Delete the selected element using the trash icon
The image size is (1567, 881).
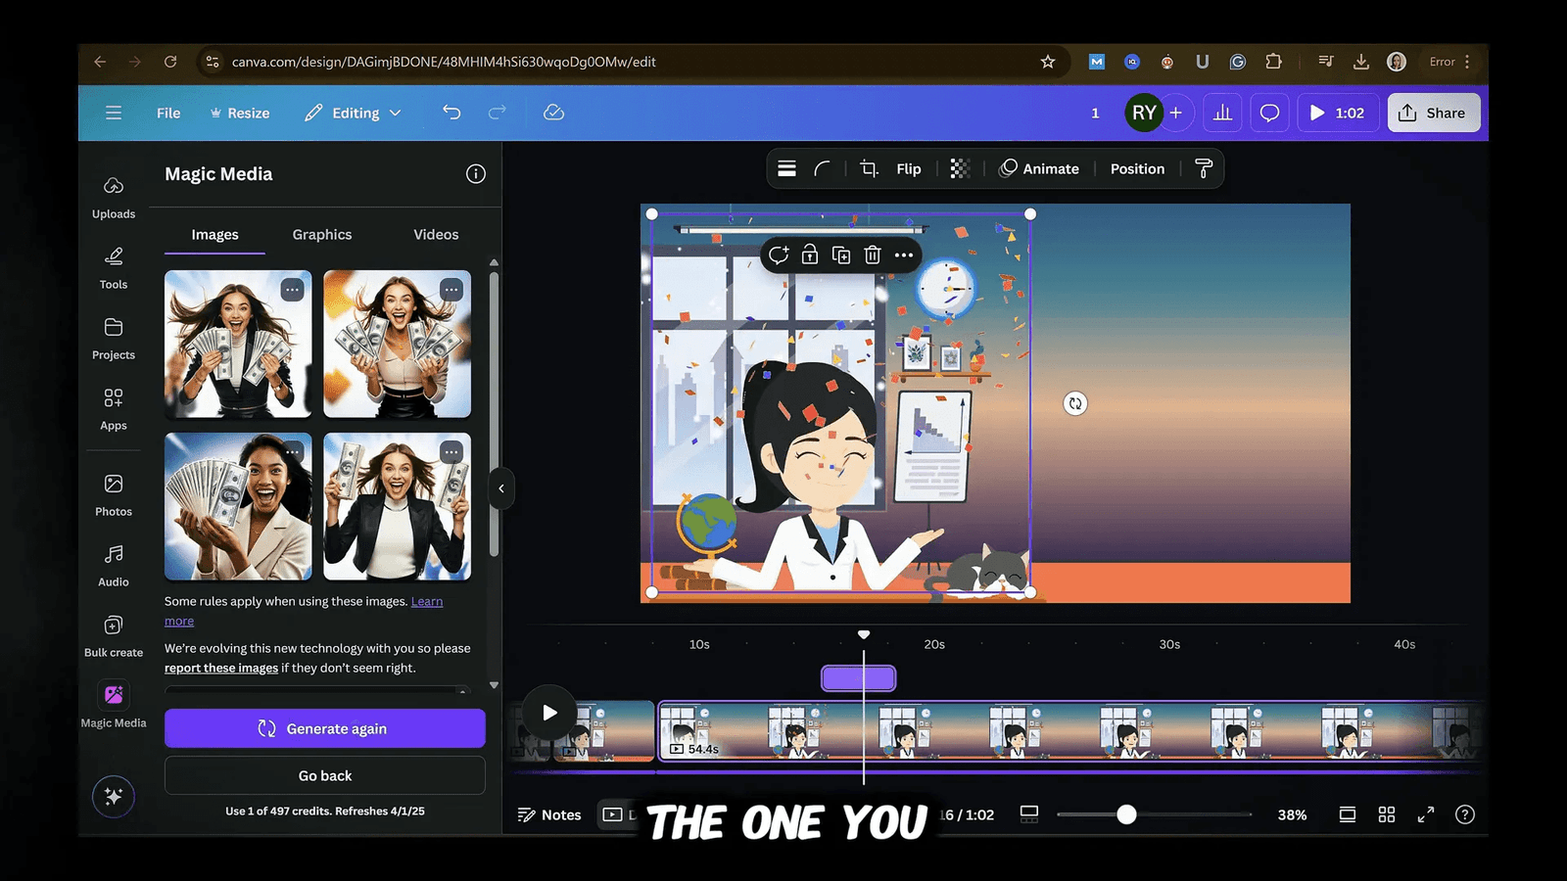point(872,255)
